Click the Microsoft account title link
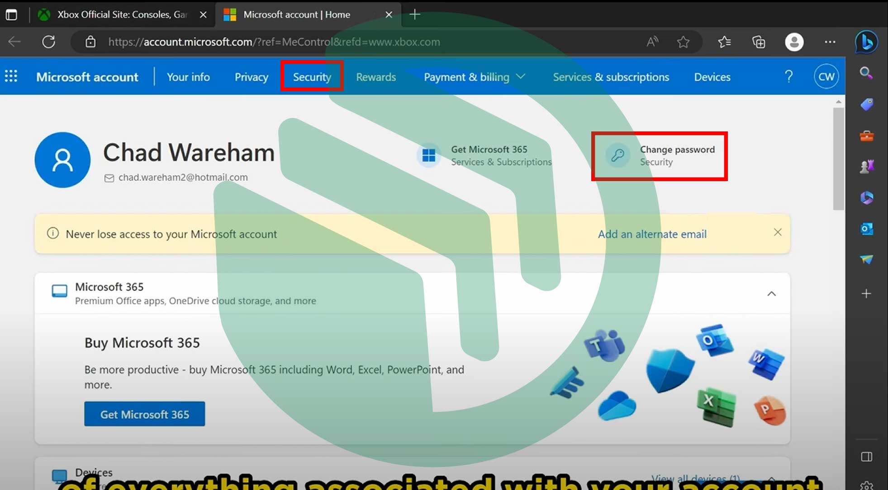This screenshot has height=490, width=888. coord(87,77)
